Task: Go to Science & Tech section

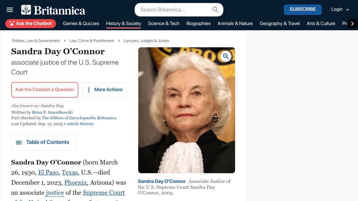Action: click(x=164, y=23)
